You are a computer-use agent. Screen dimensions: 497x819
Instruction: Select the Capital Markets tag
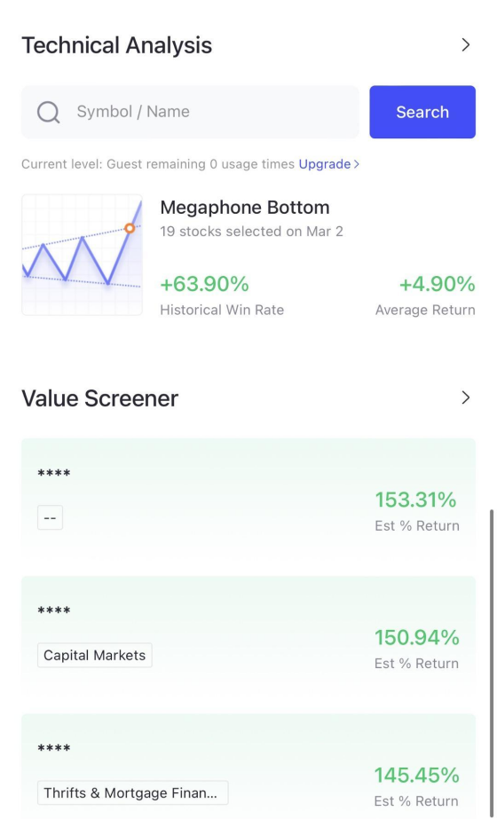[x=95, y=655]
